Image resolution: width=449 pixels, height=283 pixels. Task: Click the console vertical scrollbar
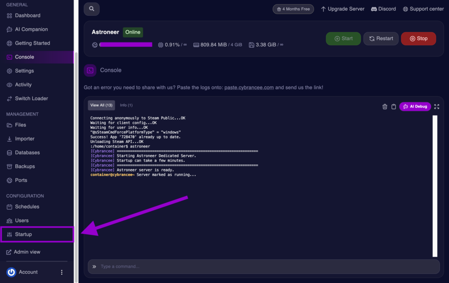pyautogui.click(x=435, y=186)
